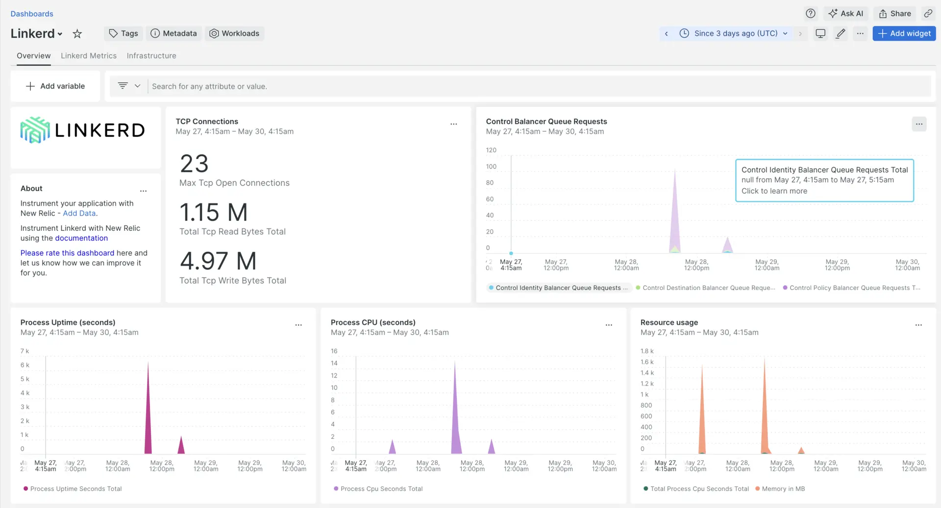Viewport: 941px width, 508px height.
Task: Click TCP Connections widget title
Action: point(207,121)
